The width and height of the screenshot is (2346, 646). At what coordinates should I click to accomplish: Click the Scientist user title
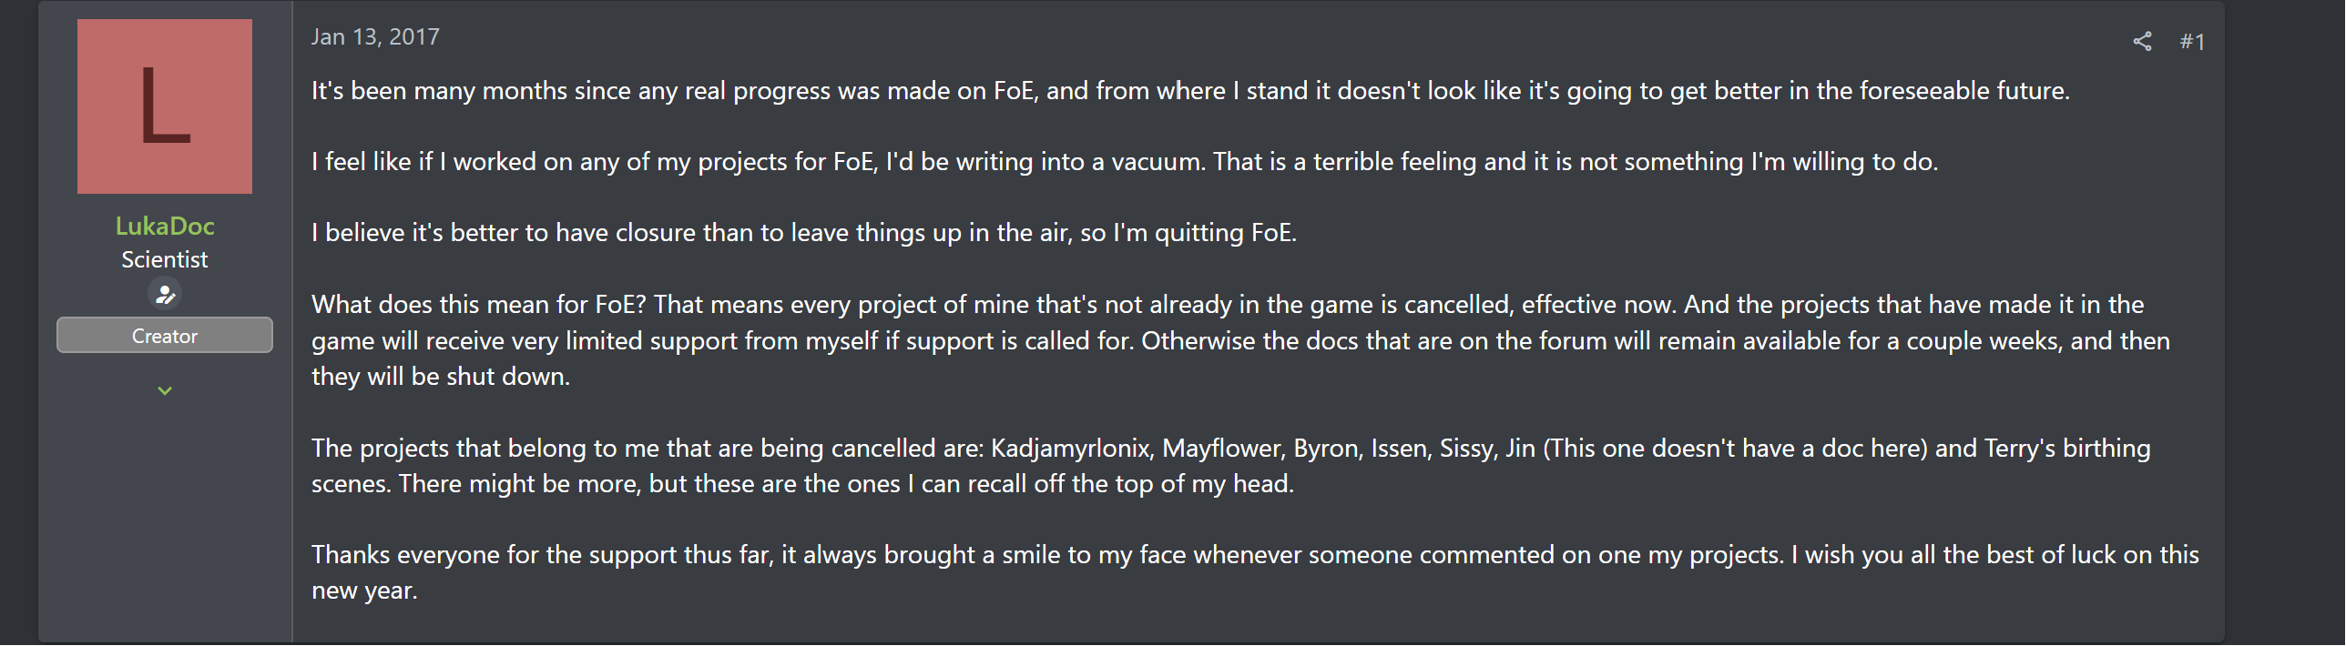(x=165, y=259)
